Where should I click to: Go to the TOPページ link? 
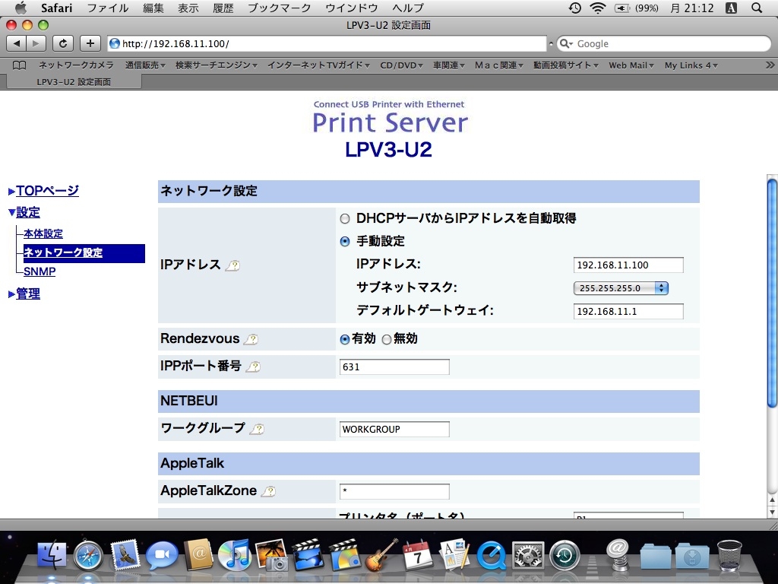click(47, 191)
